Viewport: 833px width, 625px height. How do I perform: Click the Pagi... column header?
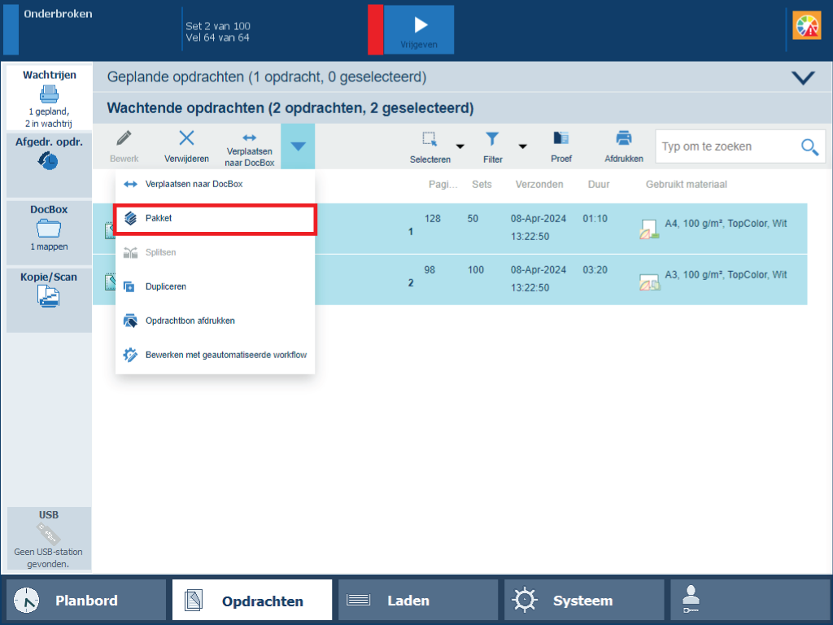[x=443, y=185]
